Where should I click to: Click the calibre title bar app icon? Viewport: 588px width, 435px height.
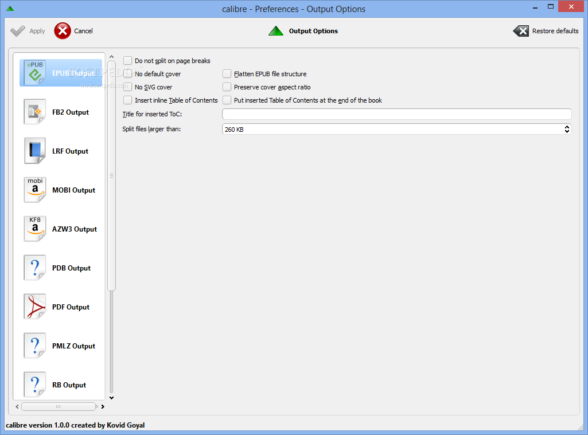10,9
